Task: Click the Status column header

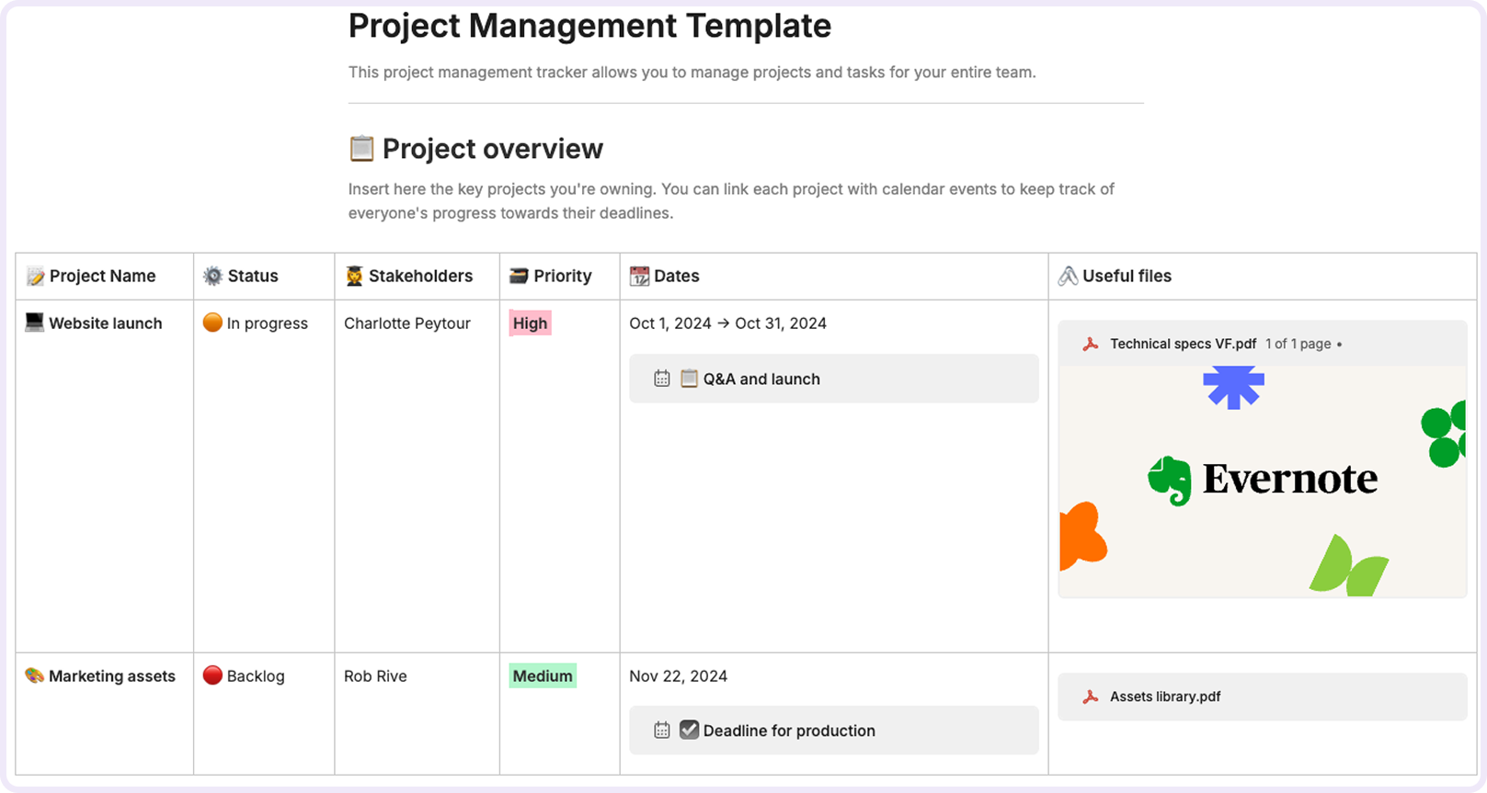Action: tap(253, 276)
